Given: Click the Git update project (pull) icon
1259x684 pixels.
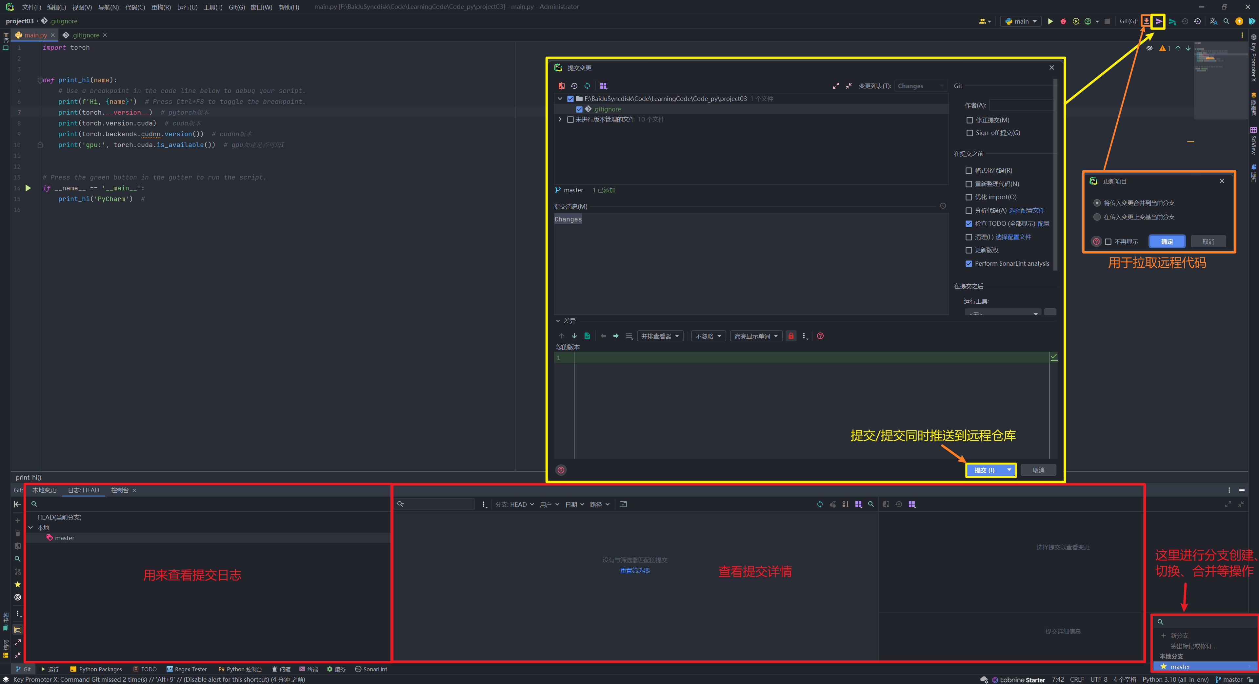Looking at the screenshot, I should 1146,21.
